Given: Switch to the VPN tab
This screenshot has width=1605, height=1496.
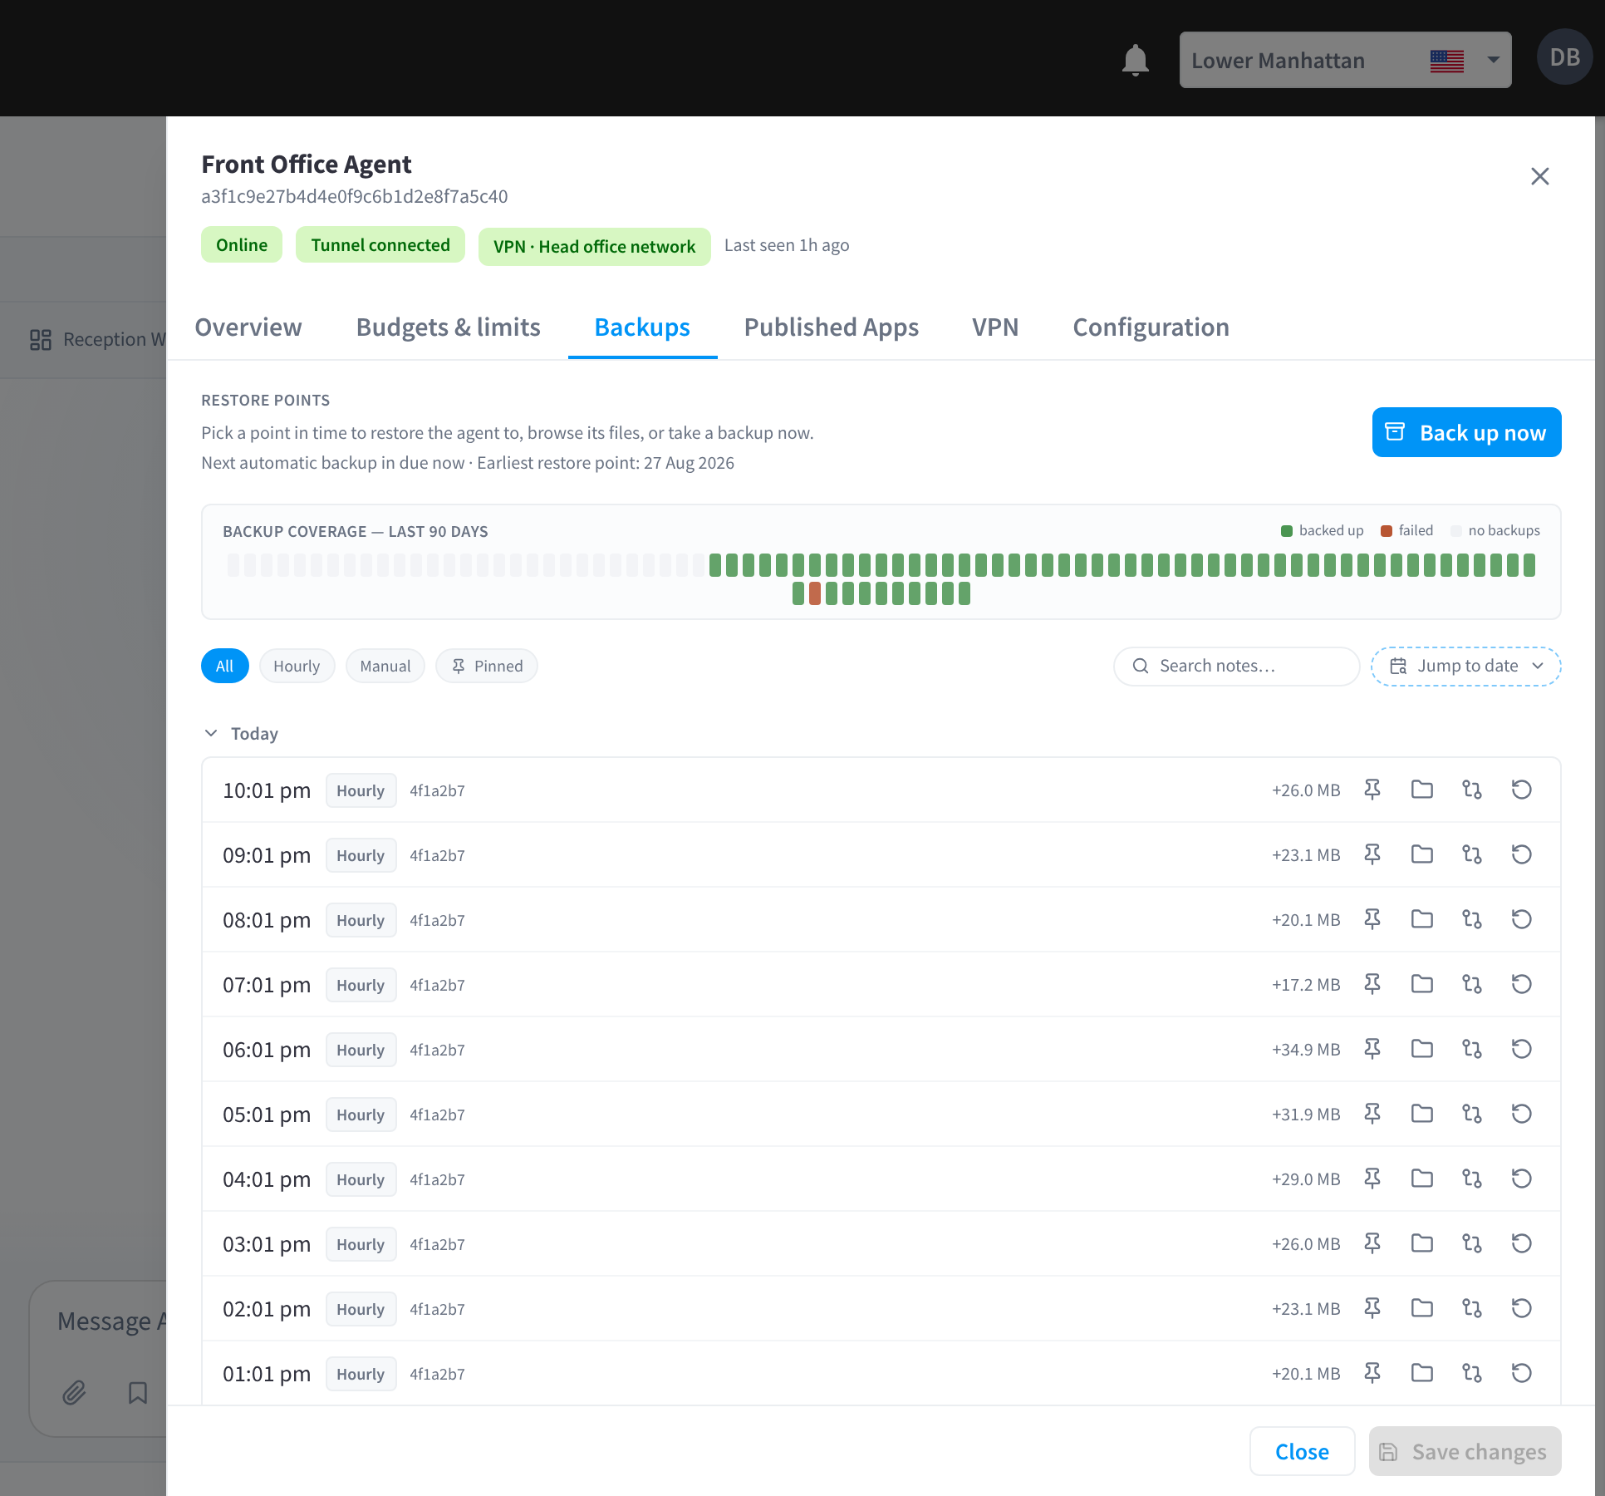Looking at the screenshot, I should point(995,327).
